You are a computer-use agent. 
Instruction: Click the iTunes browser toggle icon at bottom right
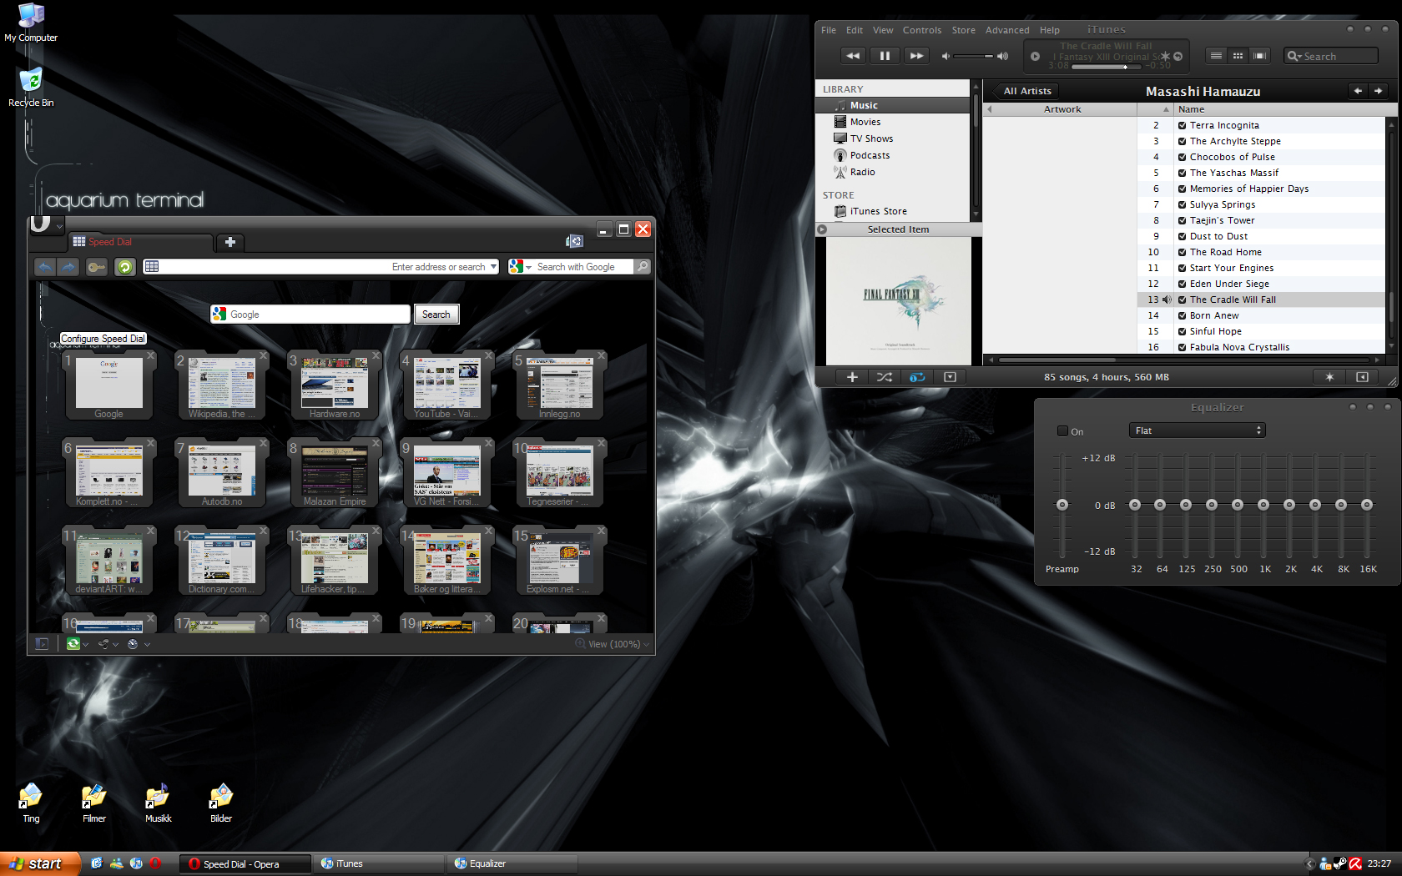click(1362, 377)
